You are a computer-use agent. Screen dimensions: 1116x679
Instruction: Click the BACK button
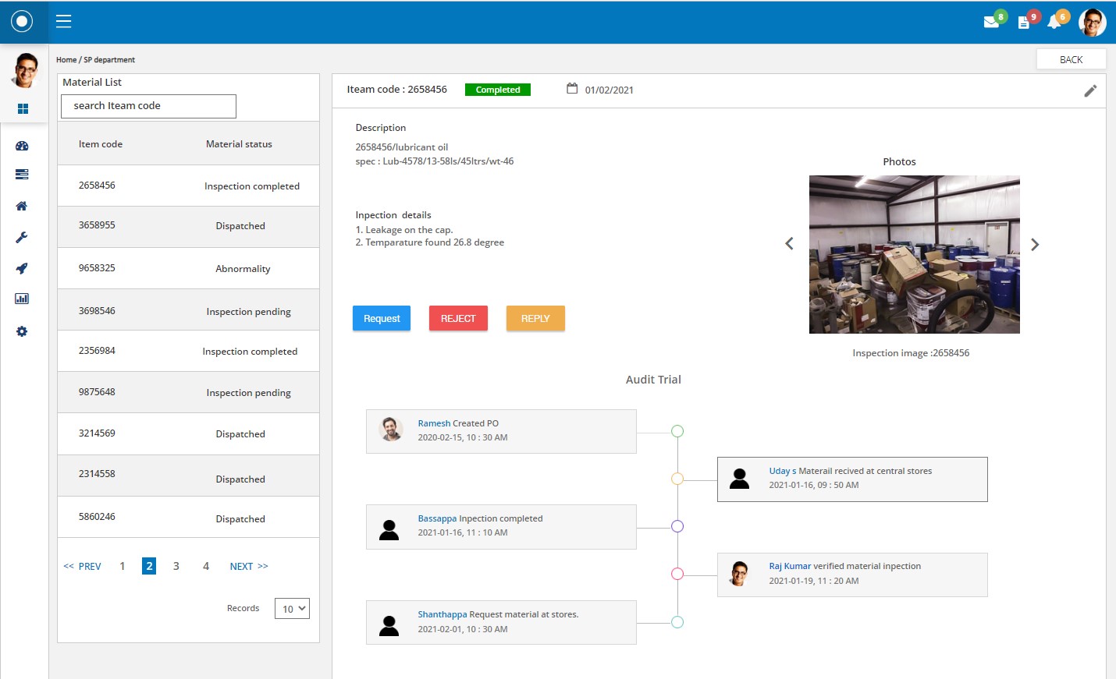coord(1071,59)
